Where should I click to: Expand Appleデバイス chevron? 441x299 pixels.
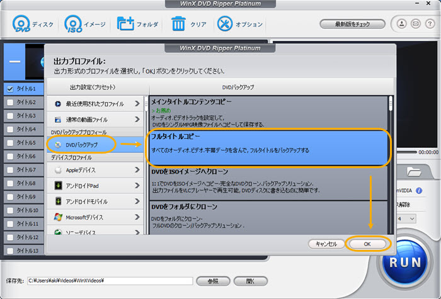pyautogui.click(x=137, y=170)
